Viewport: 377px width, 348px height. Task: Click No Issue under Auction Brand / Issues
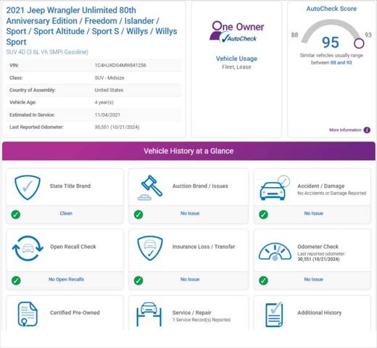coord(190,213)
